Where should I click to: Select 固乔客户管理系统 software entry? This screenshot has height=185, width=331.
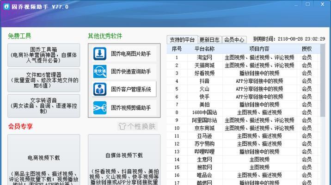[124, 89]
